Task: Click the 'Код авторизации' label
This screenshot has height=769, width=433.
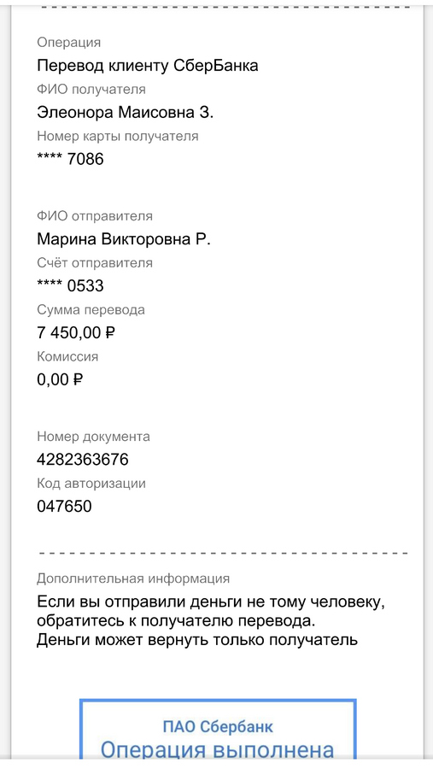Action: click(91, 483)
